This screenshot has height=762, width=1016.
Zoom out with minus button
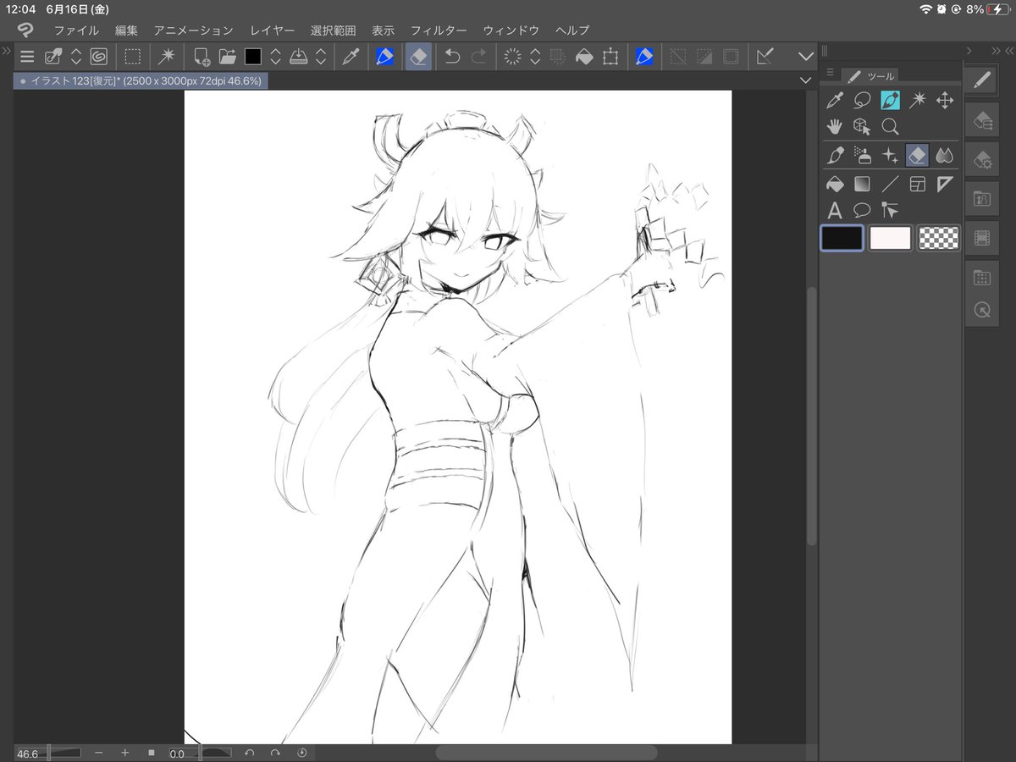click(x=99, y=753)
